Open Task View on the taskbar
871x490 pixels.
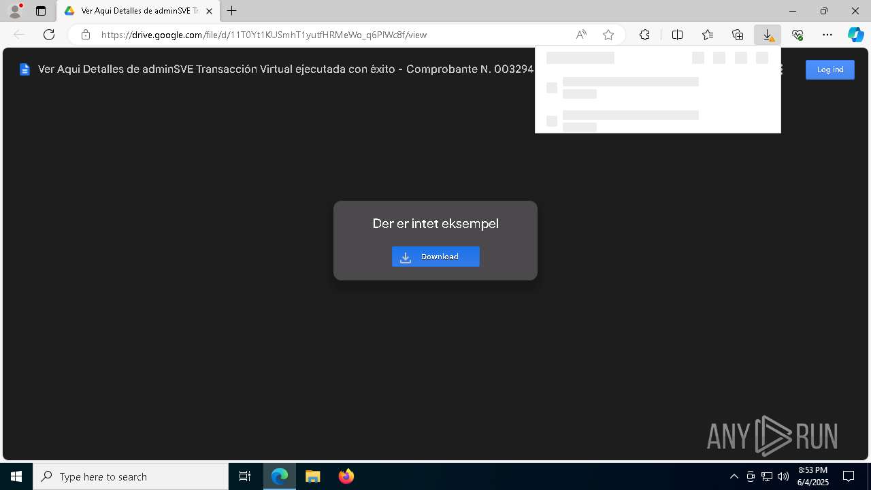coord(245,476)
